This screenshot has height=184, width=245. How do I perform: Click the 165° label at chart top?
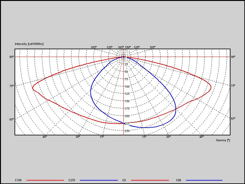point(121,47)
